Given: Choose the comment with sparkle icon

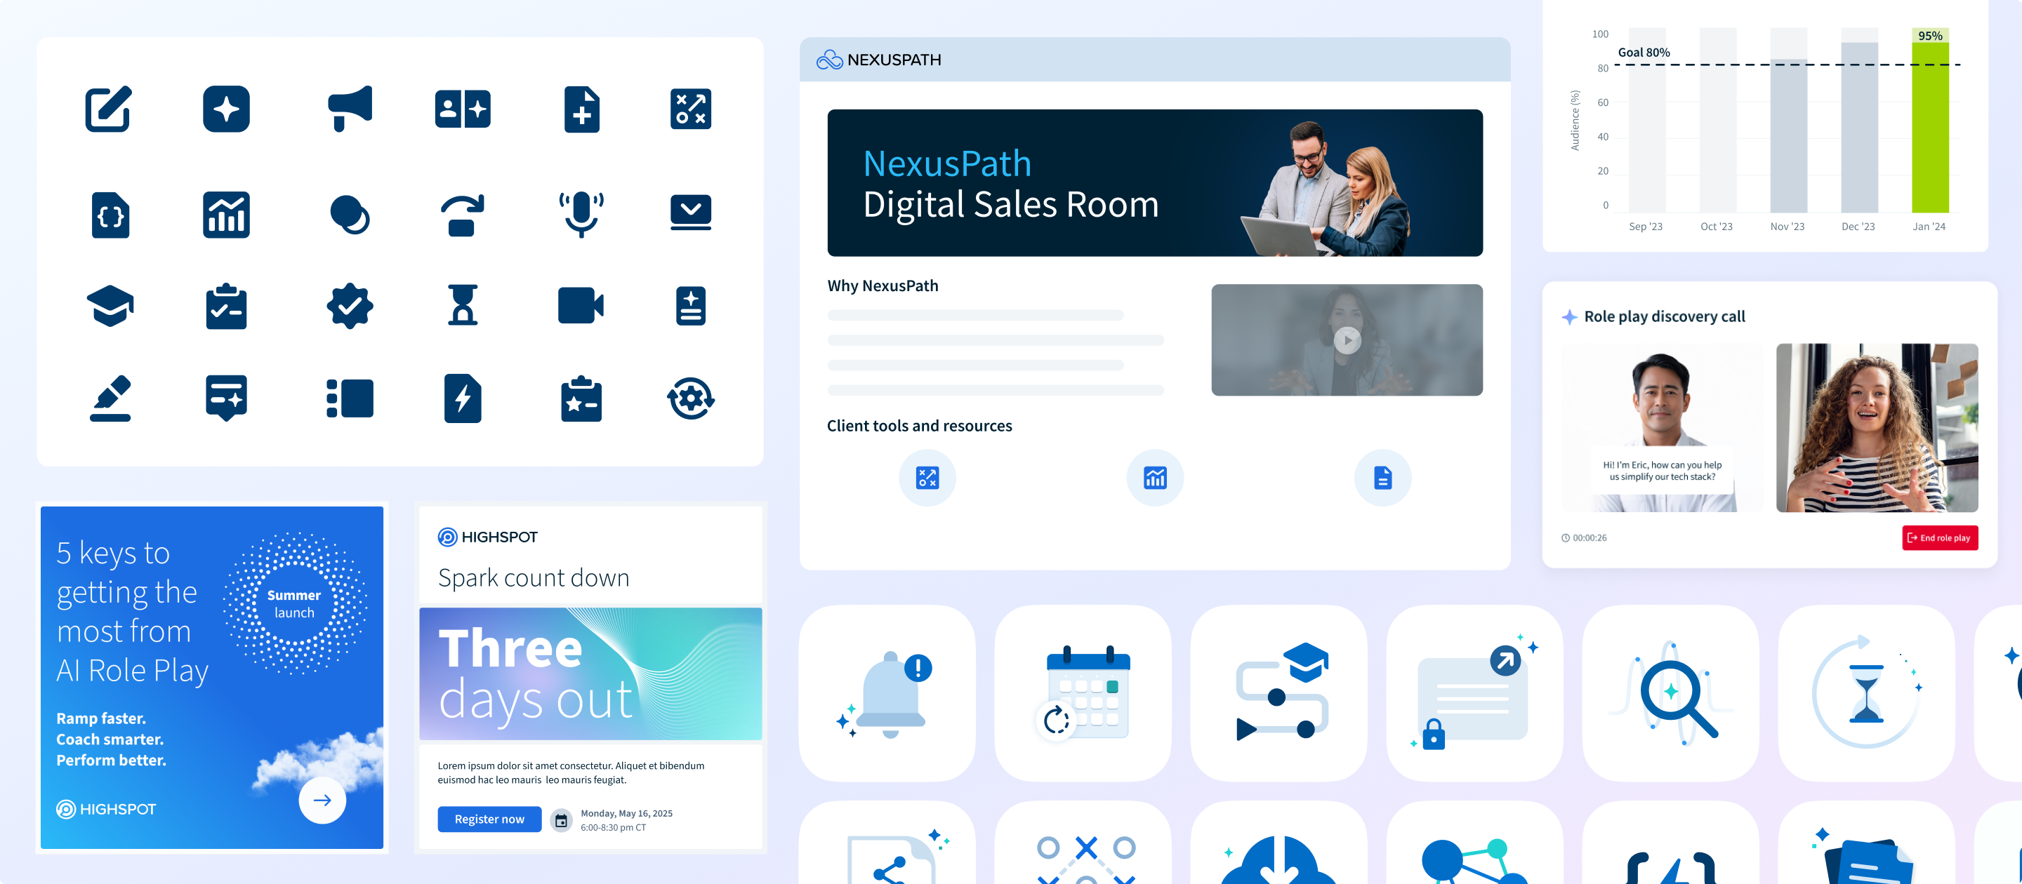Looking at the screenshot, I should coord(226,399).
